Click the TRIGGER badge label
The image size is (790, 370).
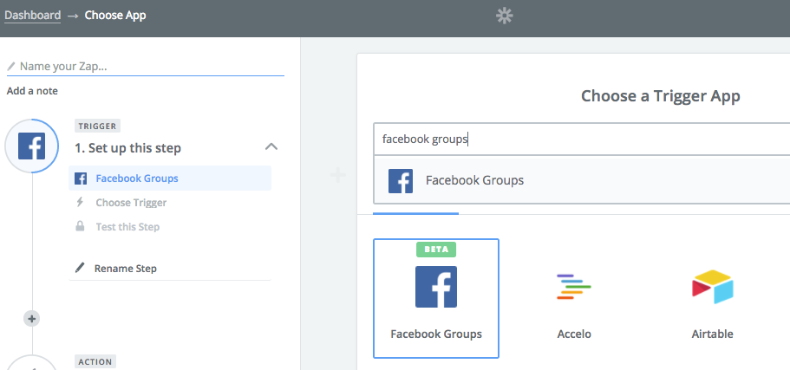click(98, 126)
